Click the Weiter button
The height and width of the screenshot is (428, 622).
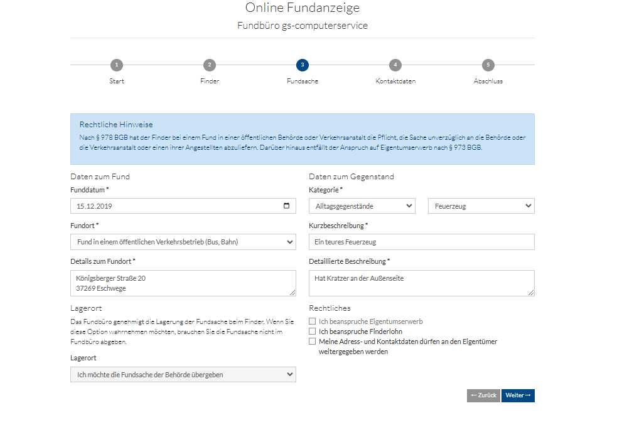(518, 395)
